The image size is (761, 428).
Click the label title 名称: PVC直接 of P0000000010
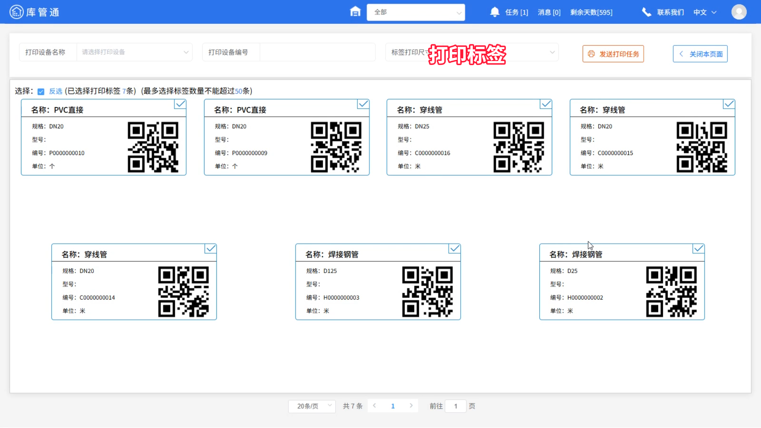(x=57, y=110)
